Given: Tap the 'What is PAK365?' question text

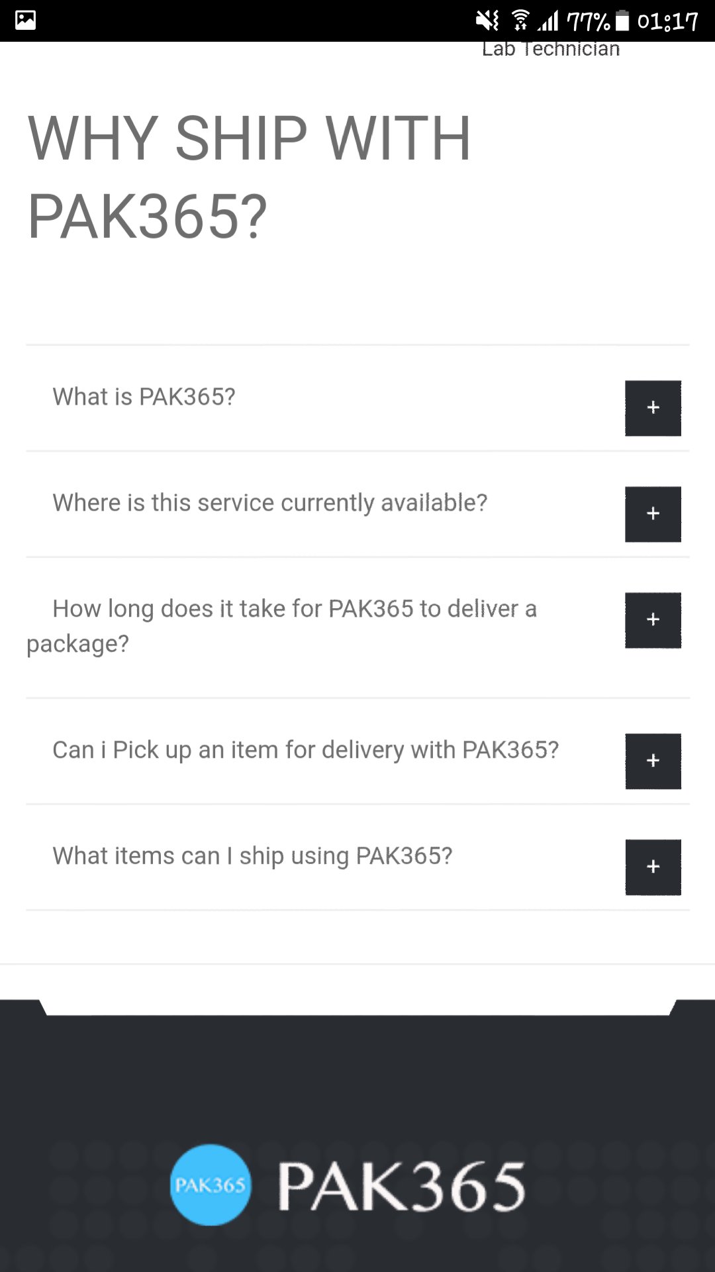Looking at the screenshot, I should 144,397.
